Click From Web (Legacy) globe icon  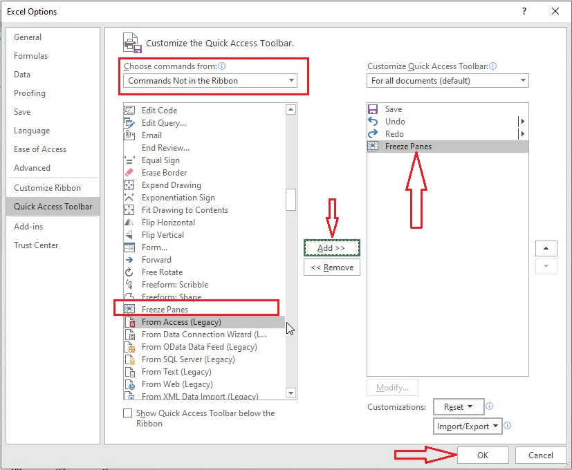click(x=130, y=384)
